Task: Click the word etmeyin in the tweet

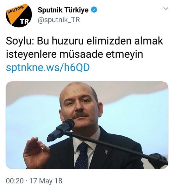Action: 124,54
